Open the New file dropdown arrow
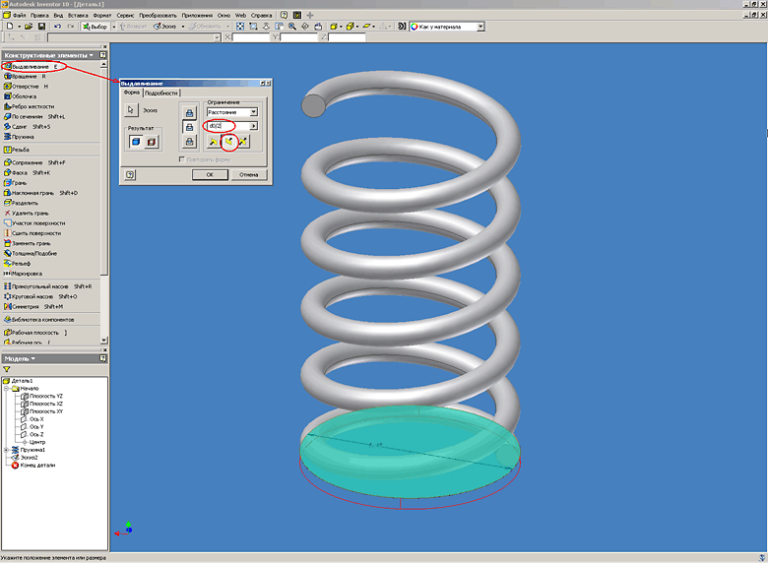The height and width of the screenshot is (563, 768). point(19,27)
